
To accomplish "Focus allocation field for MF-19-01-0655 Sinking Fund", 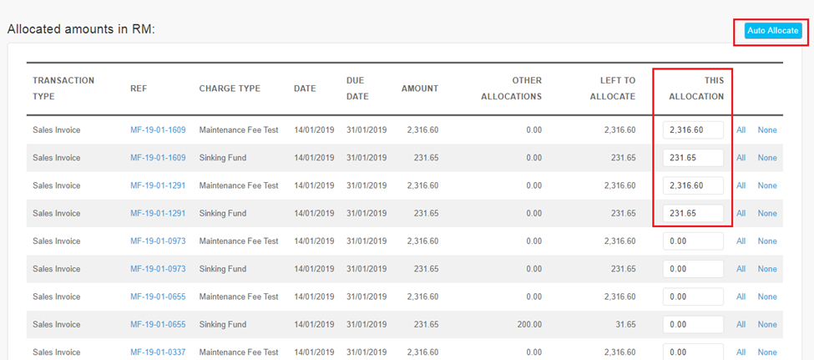I will tap(693, 324).
